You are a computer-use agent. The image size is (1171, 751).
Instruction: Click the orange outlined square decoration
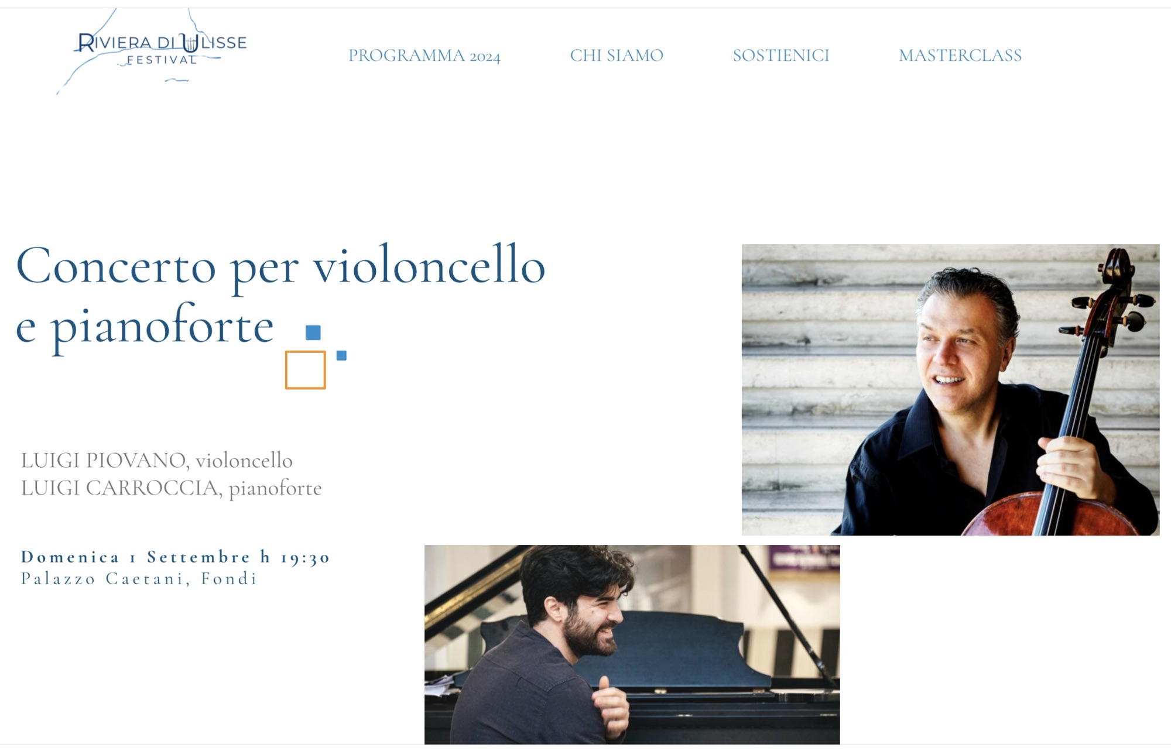305,370
